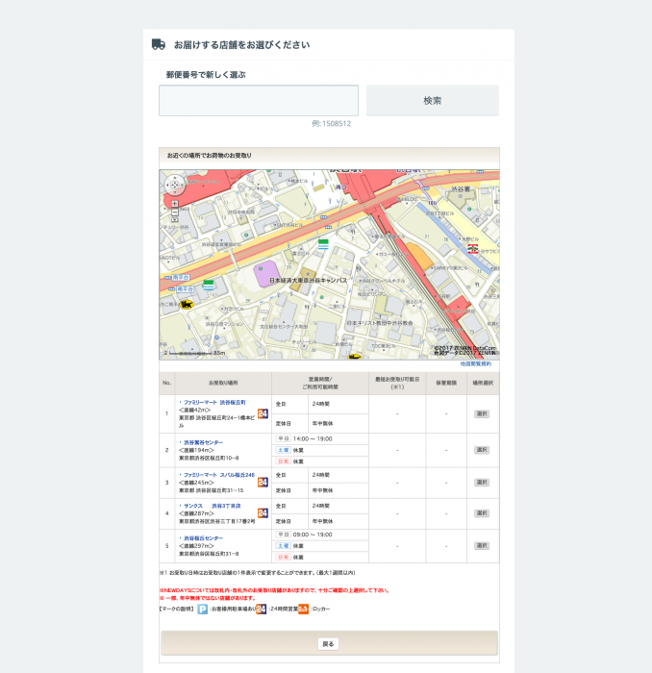Viewport: 652px width, 673px height.
Task: Select store row 3 with the 選択 button
Action: (482, 483)
